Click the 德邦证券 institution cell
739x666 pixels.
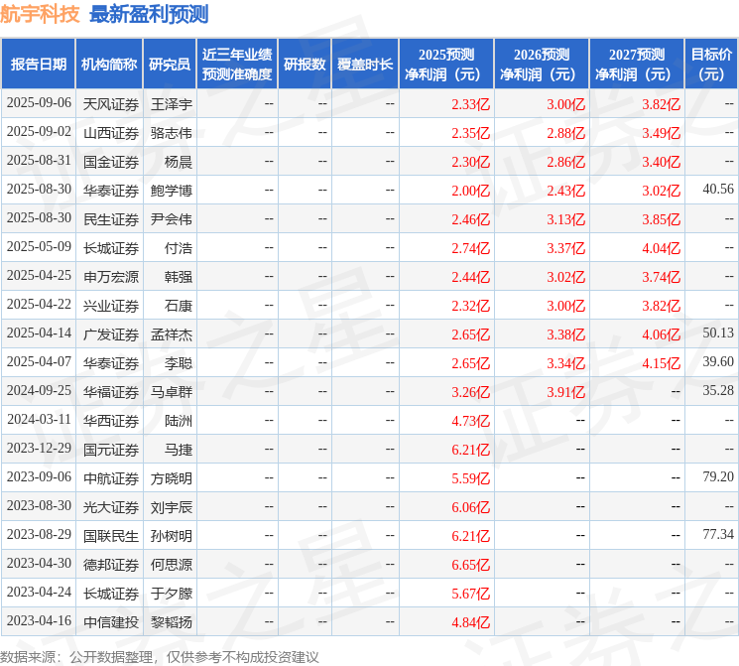click(x=111, y=565)
